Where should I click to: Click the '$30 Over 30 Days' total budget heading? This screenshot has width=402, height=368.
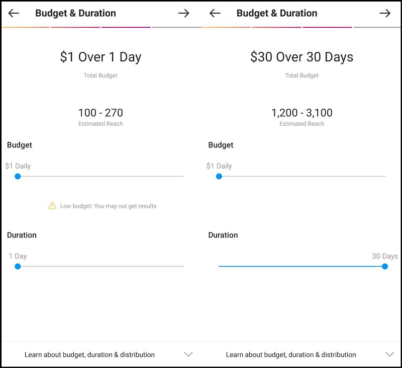point(301,57)
